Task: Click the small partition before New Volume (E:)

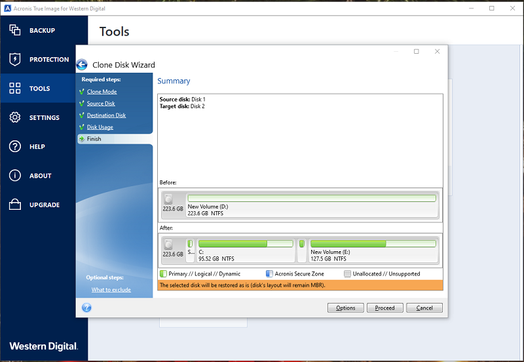Action: point(302,251)
